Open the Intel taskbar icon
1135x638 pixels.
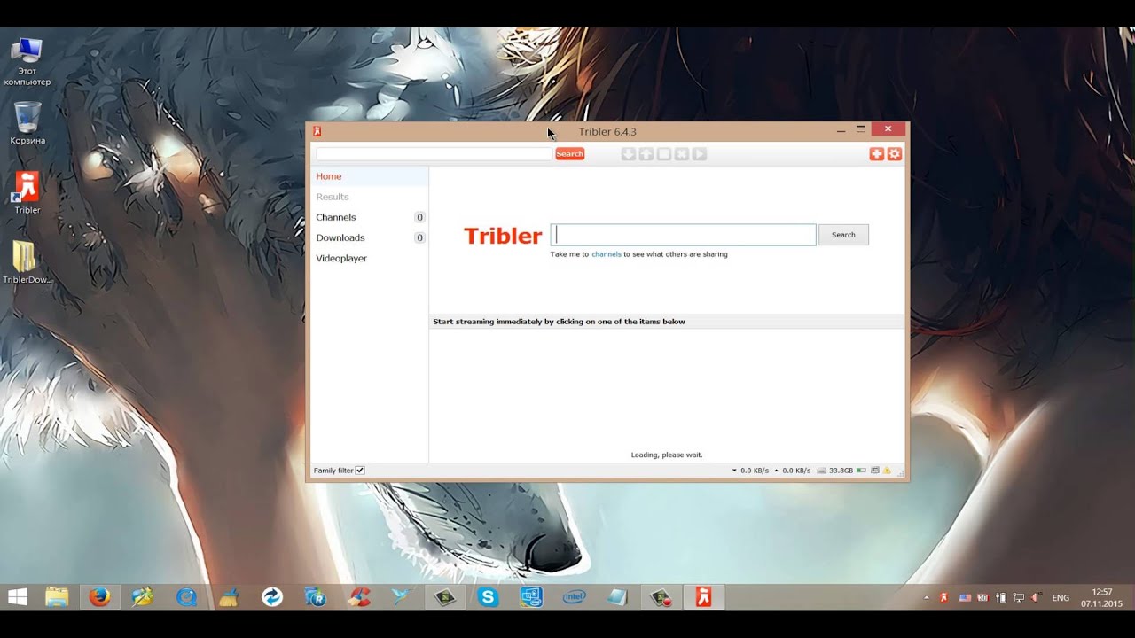pos(575,597)
